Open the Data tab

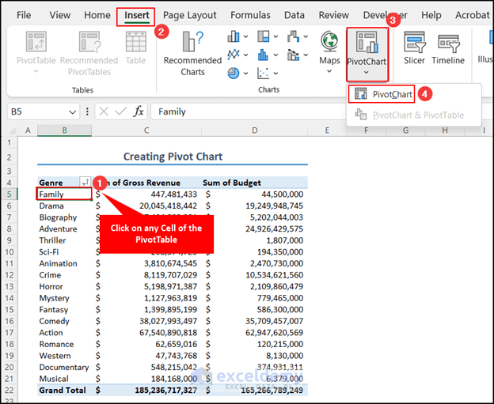pyautogui.click(x=294, y=15)
